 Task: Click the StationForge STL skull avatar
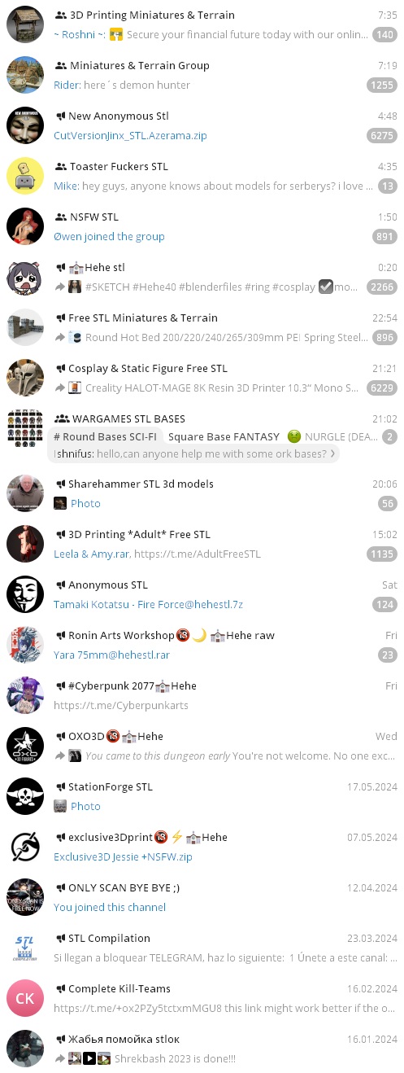coord(25,796)
